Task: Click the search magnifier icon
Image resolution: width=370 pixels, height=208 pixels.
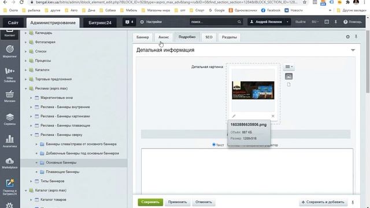Action: pyautogui.click(x=239, y=22)
